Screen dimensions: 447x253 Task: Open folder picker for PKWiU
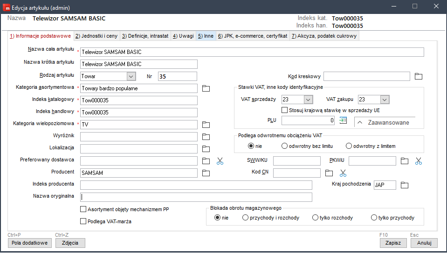pos(404,161)
